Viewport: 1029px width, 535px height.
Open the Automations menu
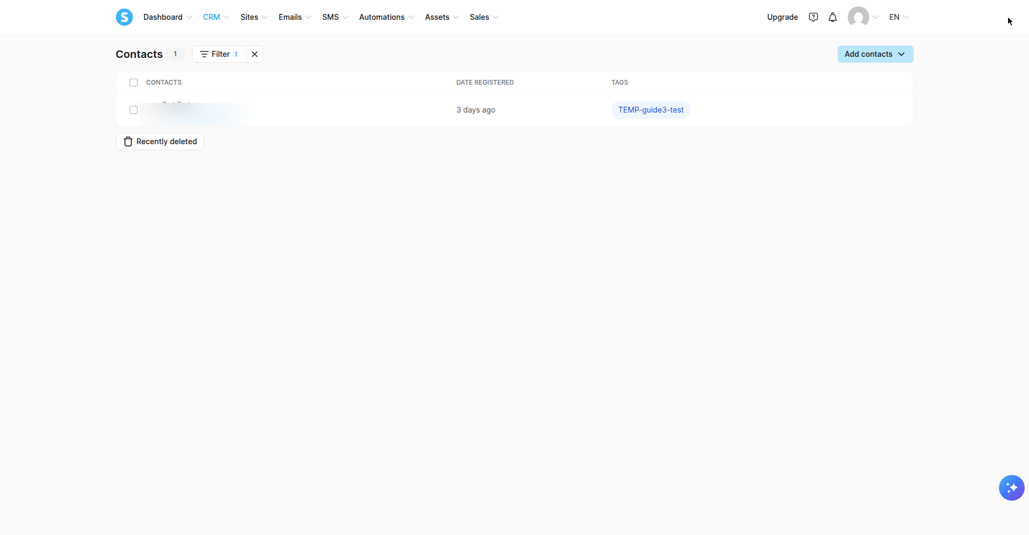pos(387,17)
